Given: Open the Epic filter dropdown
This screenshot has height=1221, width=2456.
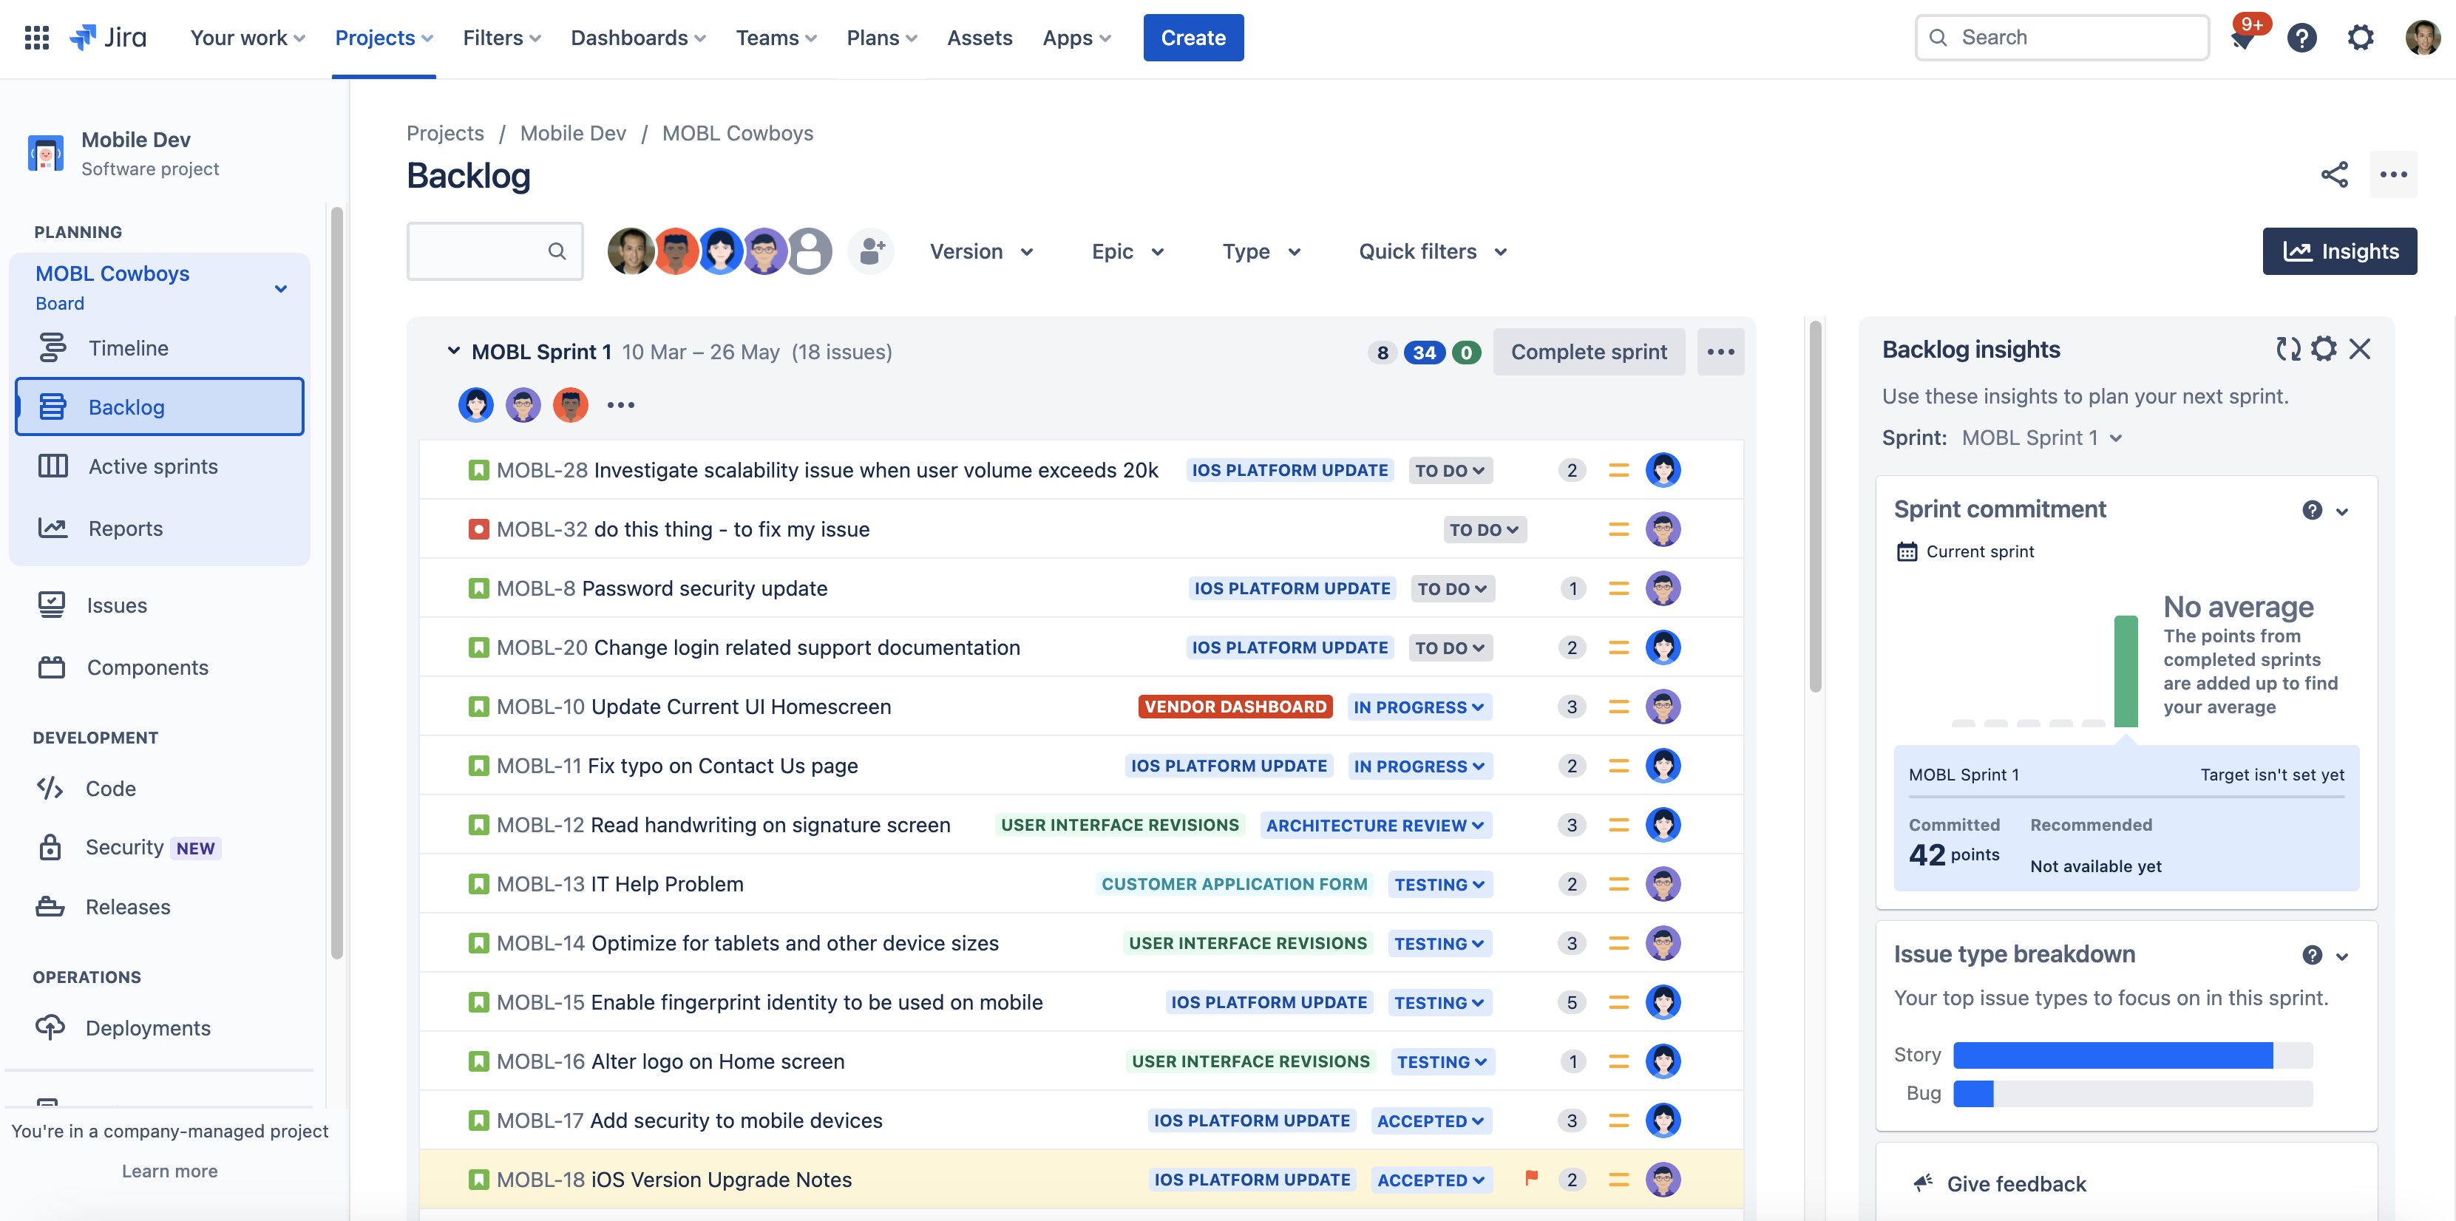Looking at the screenshot, I should click(x=1127, y=251).
